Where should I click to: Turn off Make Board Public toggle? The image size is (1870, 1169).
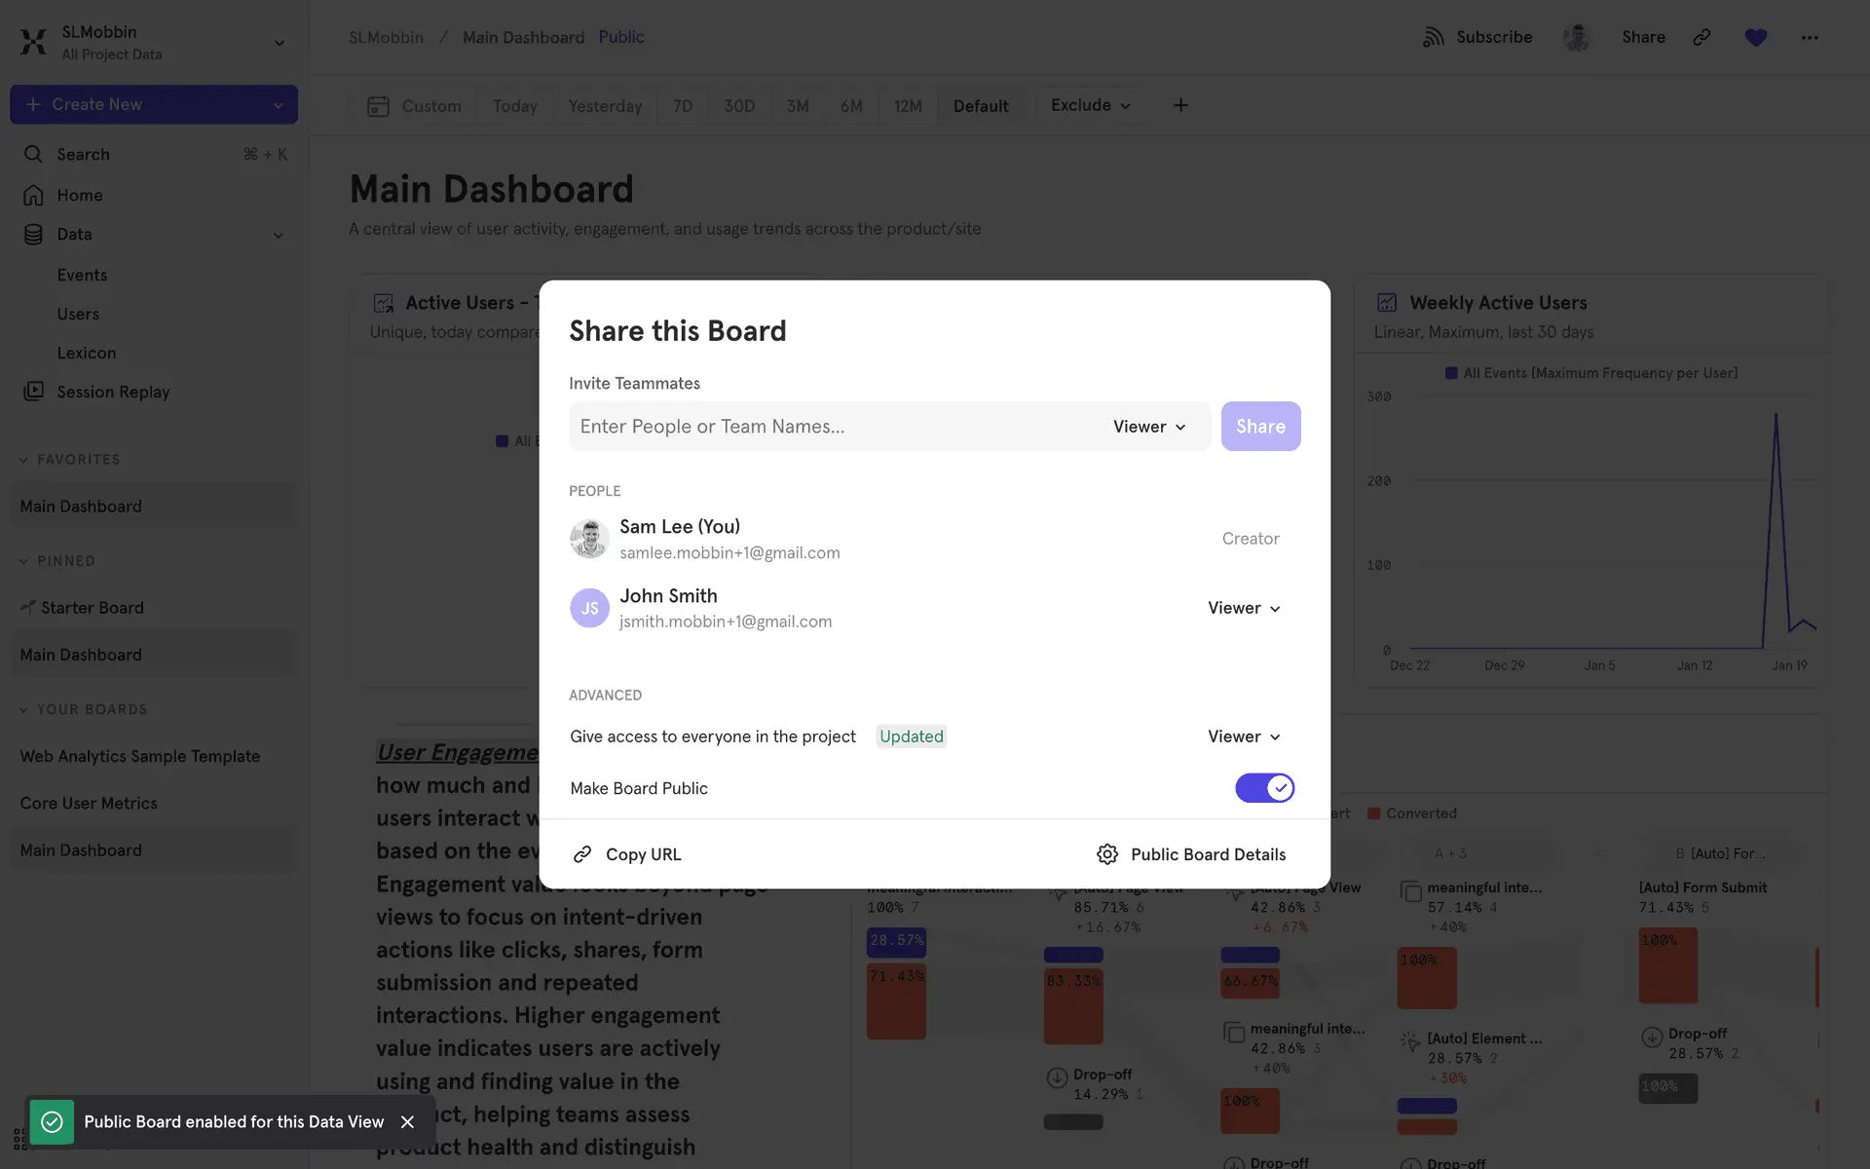click(1263, 788)
